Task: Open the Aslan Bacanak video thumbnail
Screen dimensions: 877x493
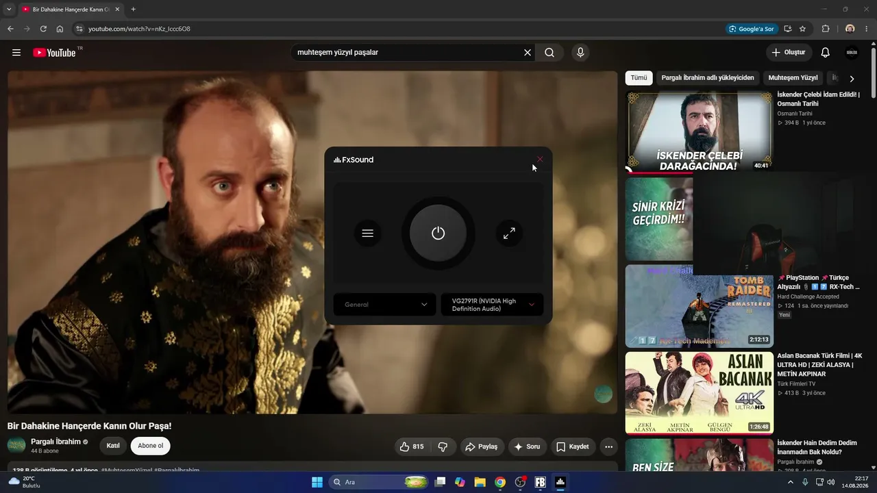Action: 700,393
